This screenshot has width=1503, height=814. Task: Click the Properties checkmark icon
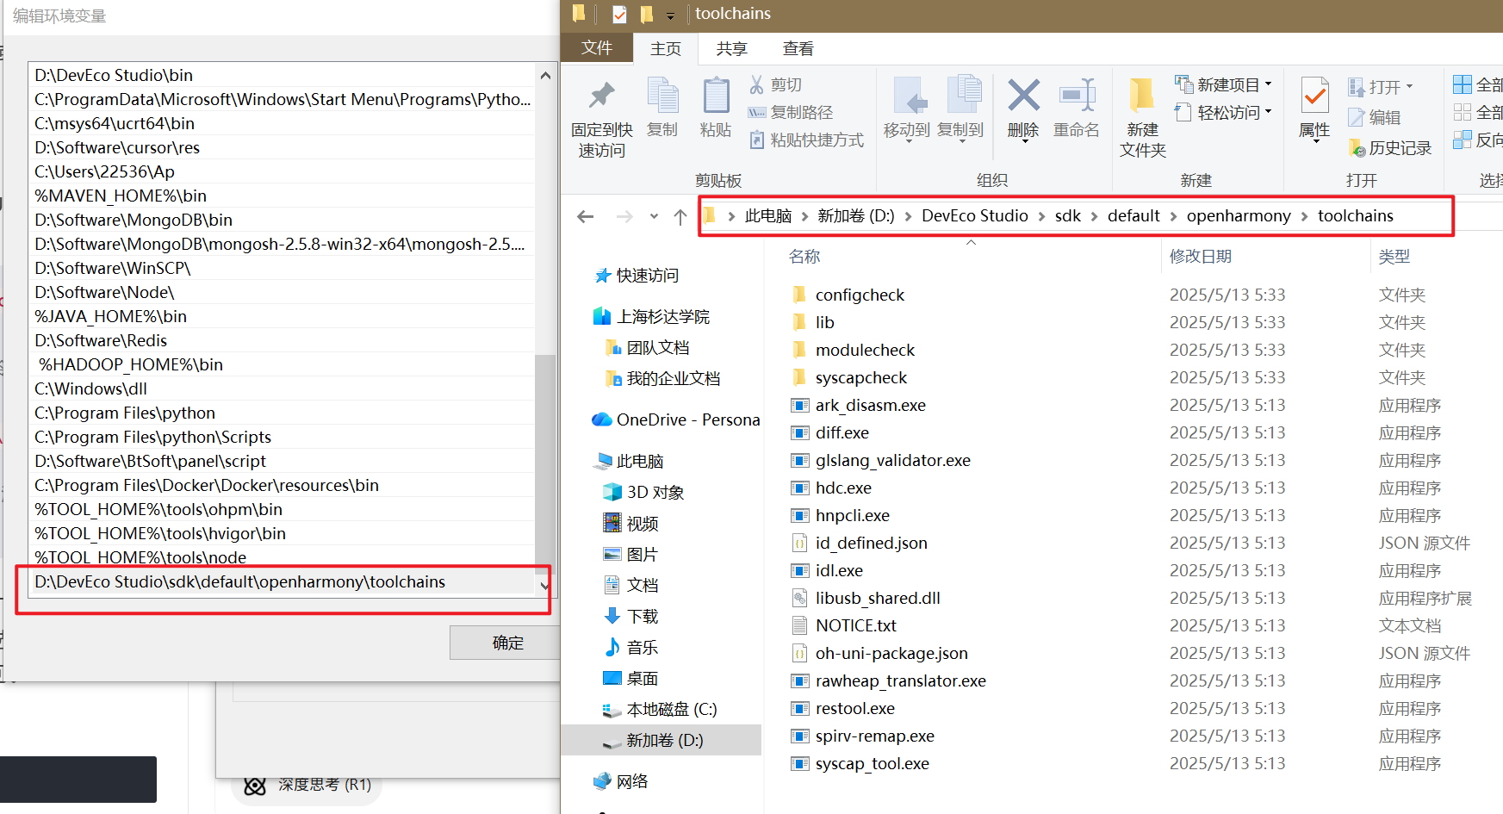tap(1315, 96)
